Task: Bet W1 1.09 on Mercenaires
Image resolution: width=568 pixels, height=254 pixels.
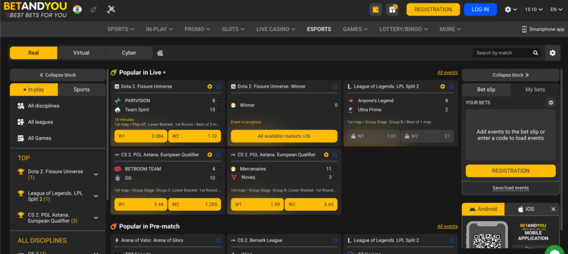Action: coord(257,204)
